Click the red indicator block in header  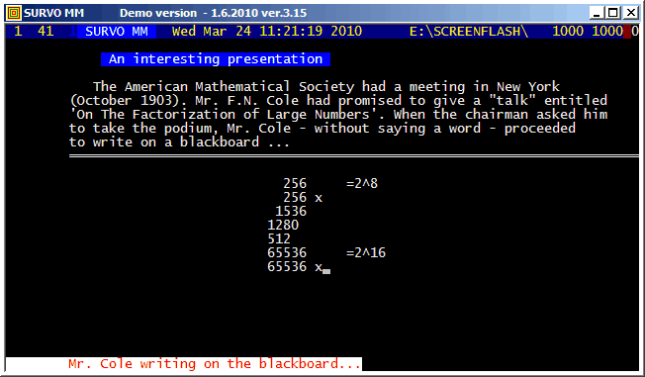(627, 32)
